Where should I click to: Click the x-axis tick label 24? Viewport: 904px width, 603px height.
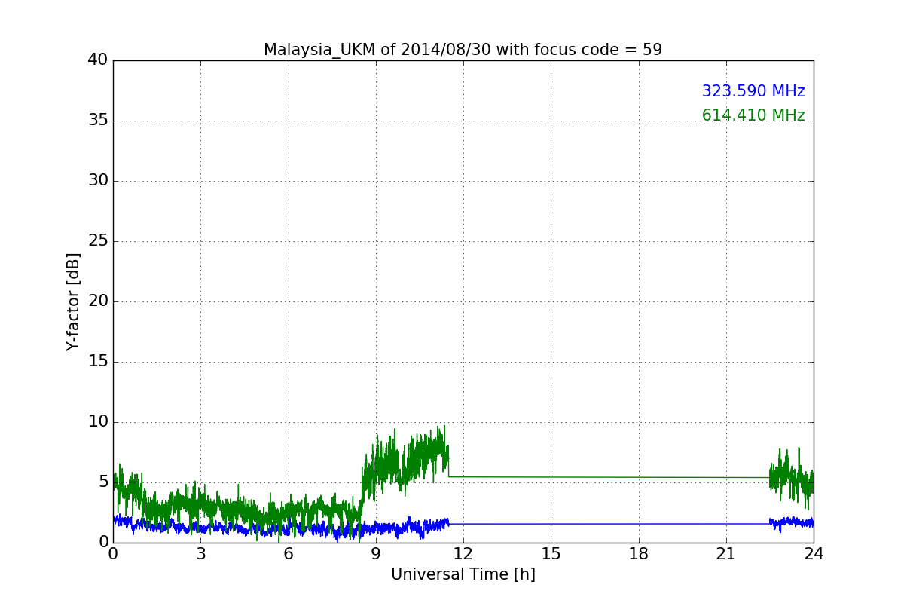(814, 554)
